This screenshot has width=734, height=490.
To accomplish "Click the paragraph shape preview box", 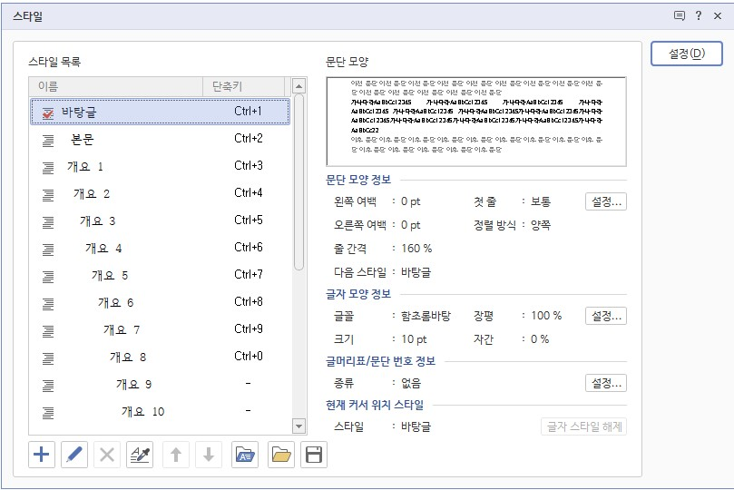I will [476, 122].
